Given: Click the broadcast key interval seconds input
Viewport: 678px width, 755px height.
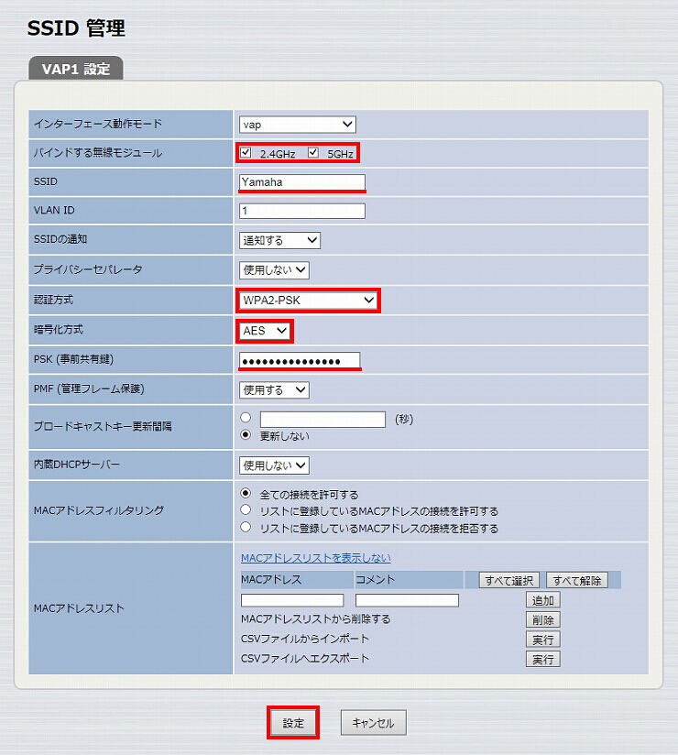Looking at the screenshot, I should [x=323, y=420].
